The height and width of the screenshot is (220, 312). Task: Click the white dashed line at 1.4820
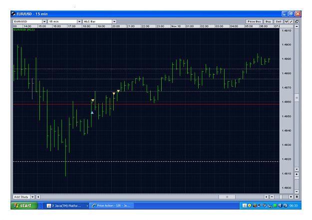(x=146, y=161)
